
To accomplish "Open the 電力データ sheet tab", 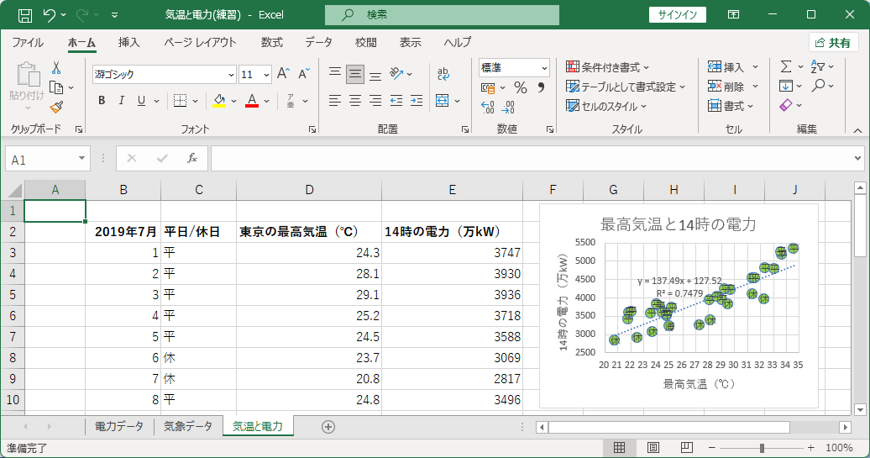I will point(118,426).
